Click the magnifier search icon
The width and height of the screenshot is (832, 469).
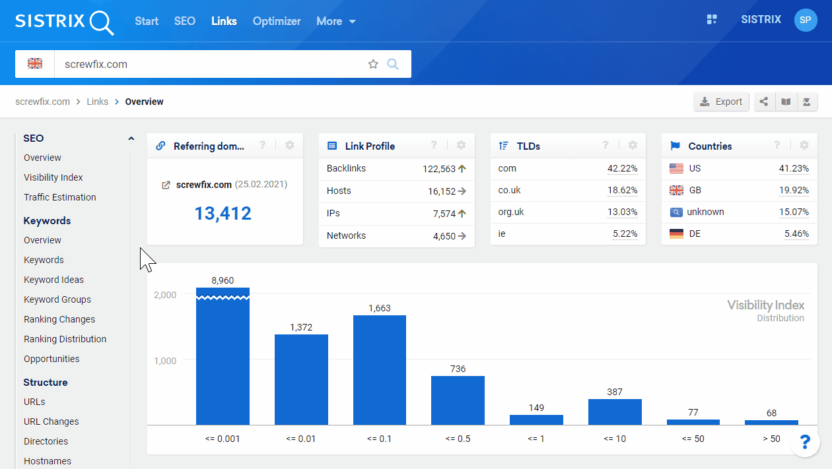pos(393,64)
